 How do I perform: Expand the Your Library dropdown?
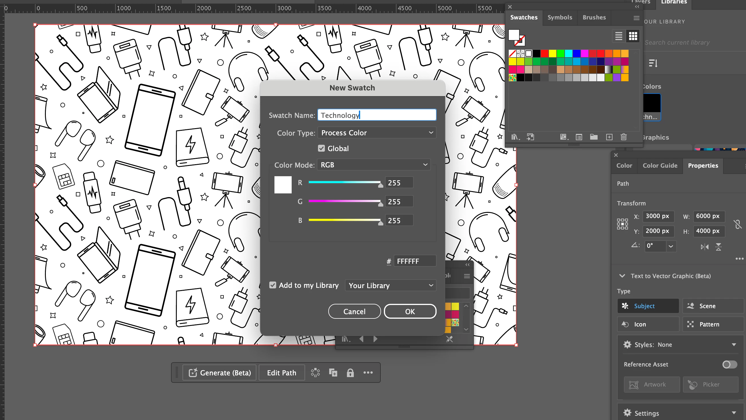pyautogui.click(x=390, y=286)
